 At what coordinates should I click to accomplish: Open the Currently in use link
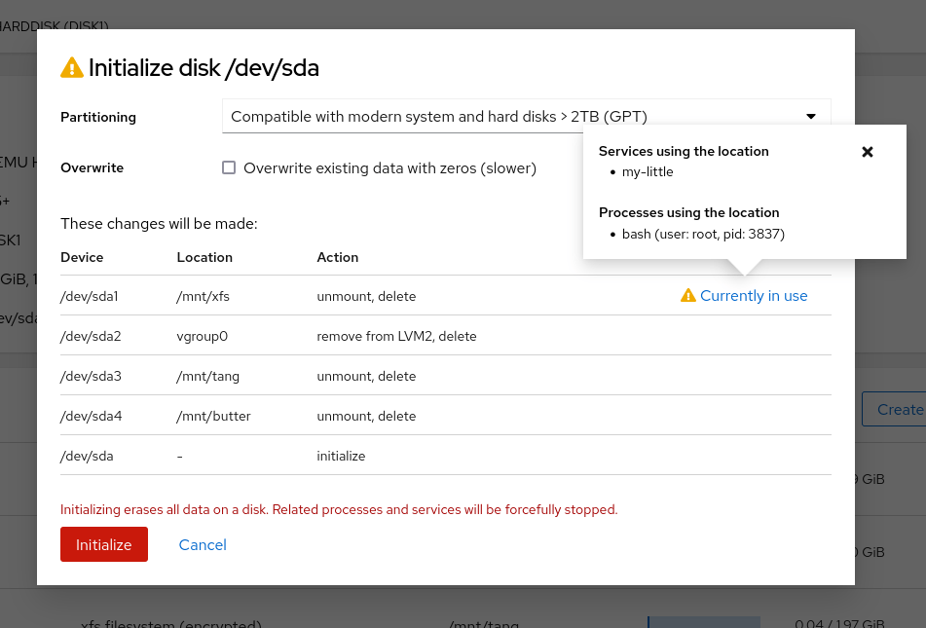coord(754,296)
